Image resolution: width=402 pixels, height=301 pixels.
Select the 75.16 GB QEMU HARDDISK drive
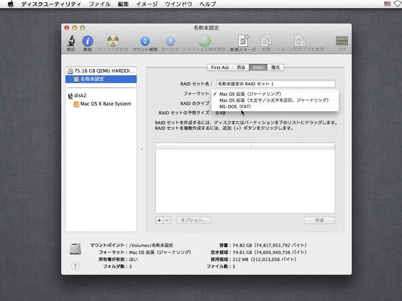101,71
